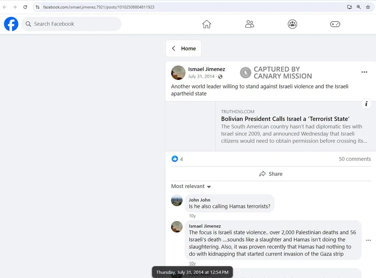This screenshot has width=376, height=278.
Task: Click John John's commenter name
Action: (x=199, y=200)
